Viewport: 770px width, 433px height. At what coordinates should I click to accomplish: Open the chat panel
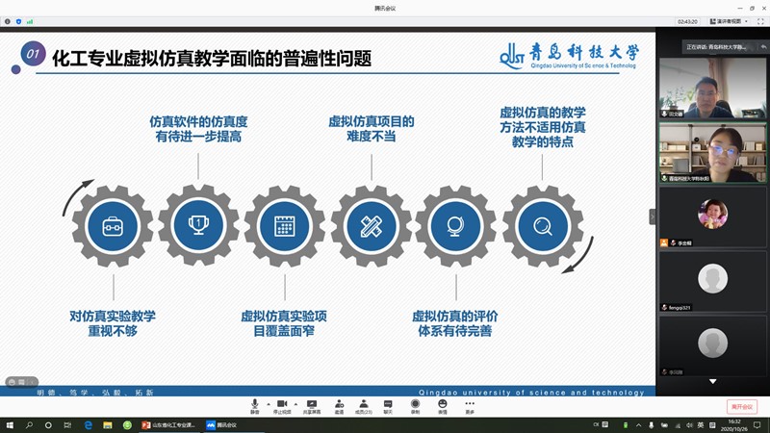click(388, 404)
